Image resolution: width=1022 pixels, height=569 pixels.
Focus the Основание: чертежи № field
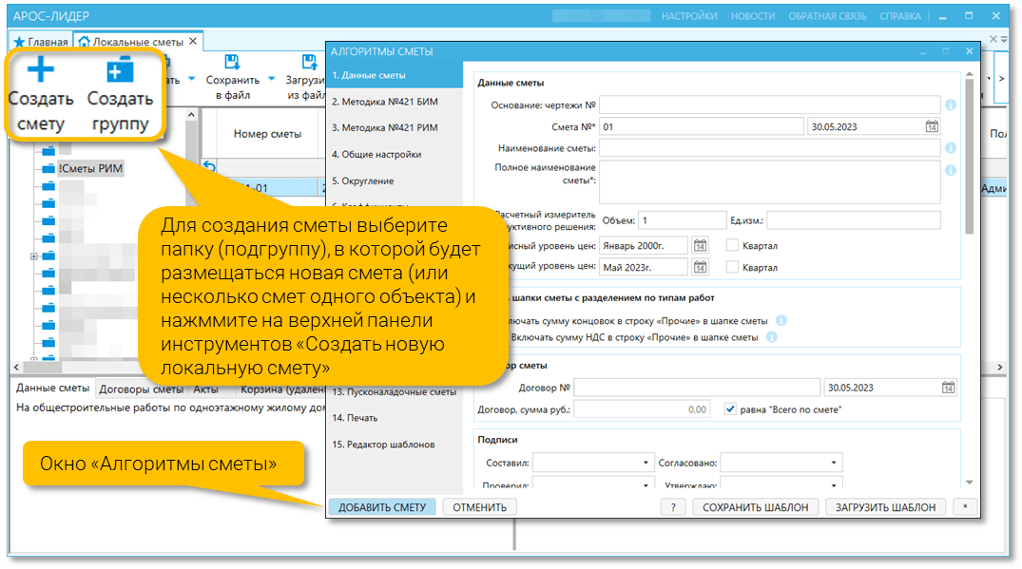tap(769, 104)
